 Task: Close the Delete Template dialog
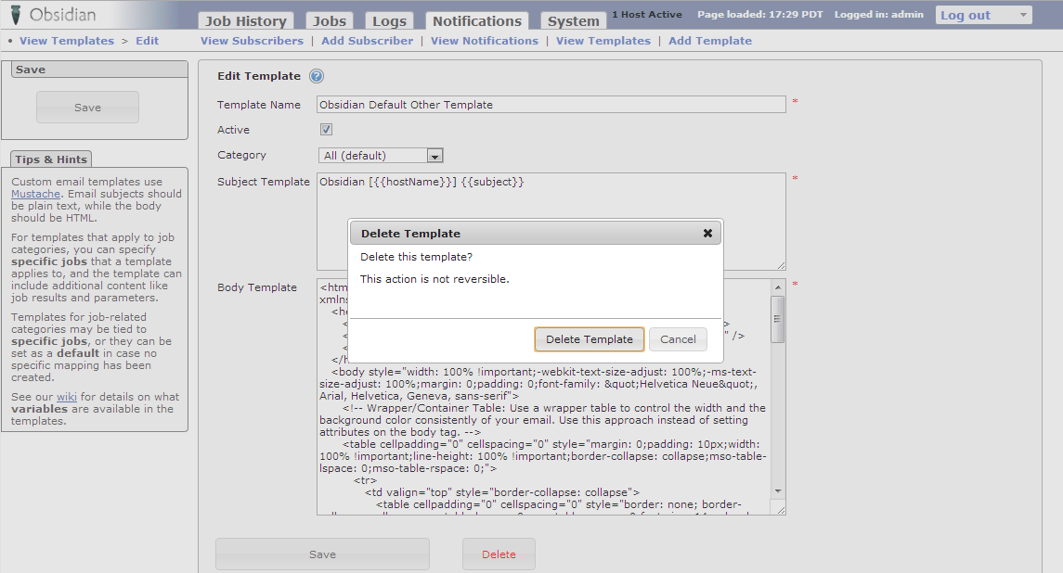coord(707,234)
